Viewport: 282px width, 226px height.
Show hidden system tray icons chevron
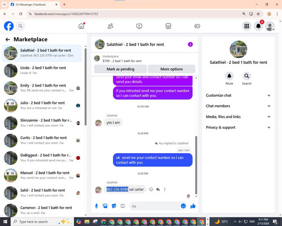coord(235,221)
